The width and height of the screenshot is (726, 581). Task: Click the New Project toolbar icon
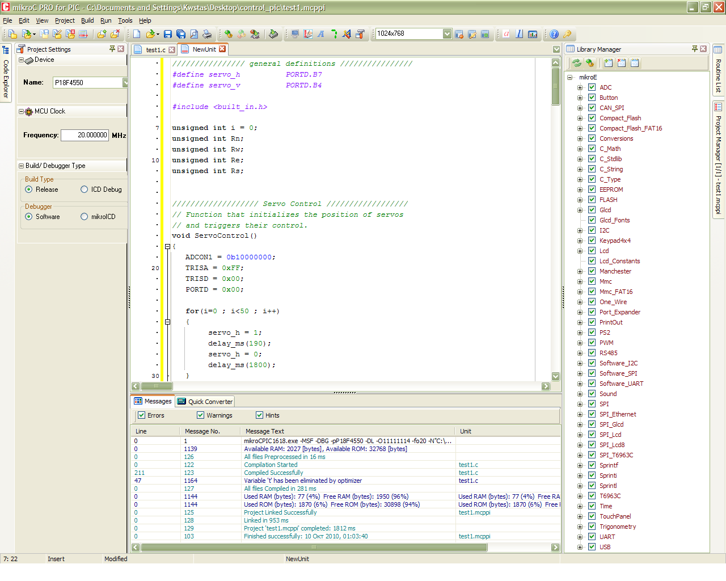click(12, 34)
